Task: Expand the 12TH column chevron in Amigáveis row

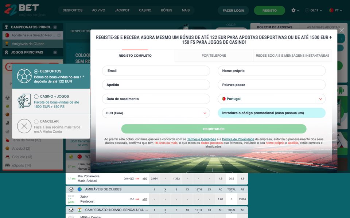Action: click(x=198, y=191)
